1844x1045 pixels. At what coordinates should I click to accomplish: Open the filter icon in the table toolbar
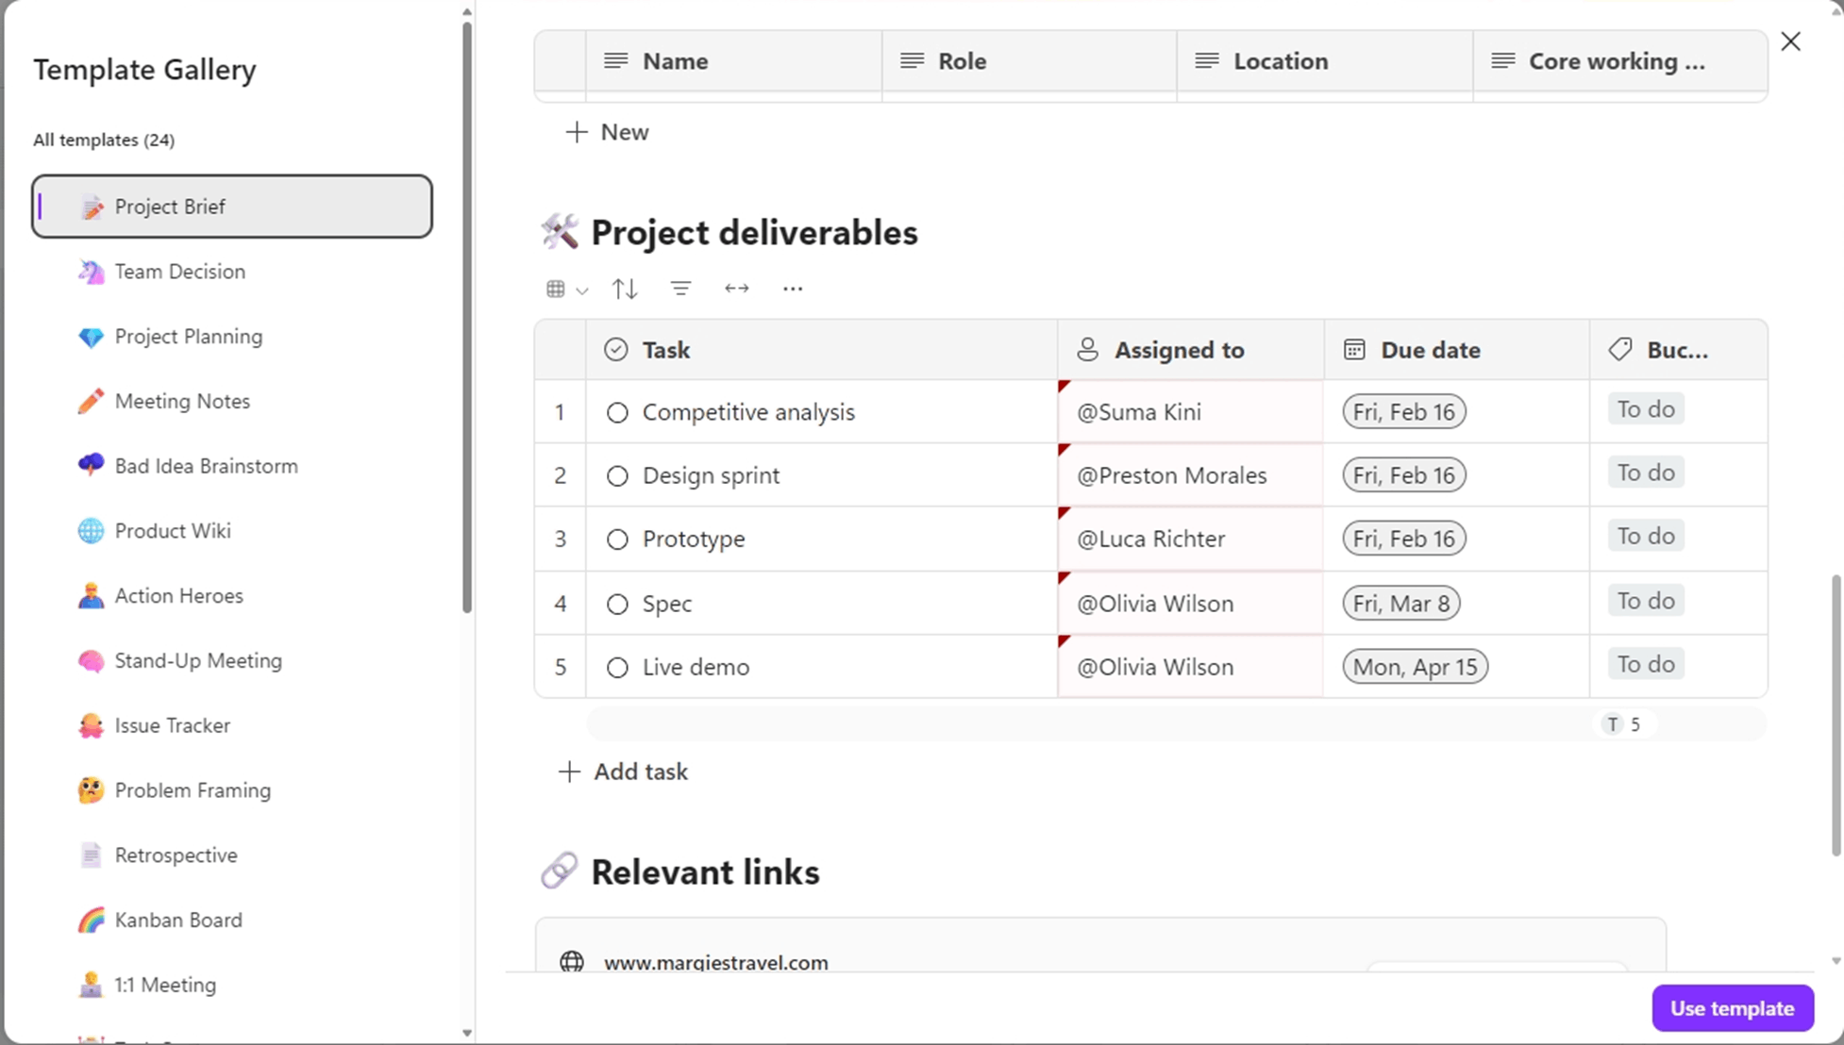[680, 289]
